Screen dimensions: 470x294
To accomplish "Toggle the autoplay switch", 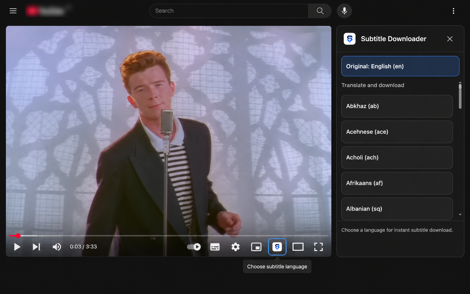I will [194, 247].
